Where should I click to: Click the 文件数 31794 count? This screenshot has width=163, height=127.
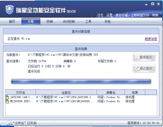37,61
